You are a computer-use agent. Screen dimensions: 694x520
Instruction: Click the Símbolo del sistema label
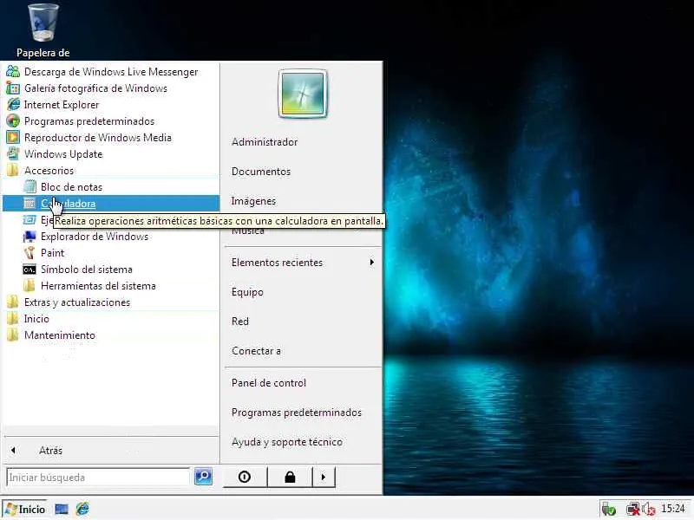(x=86, y=270)
